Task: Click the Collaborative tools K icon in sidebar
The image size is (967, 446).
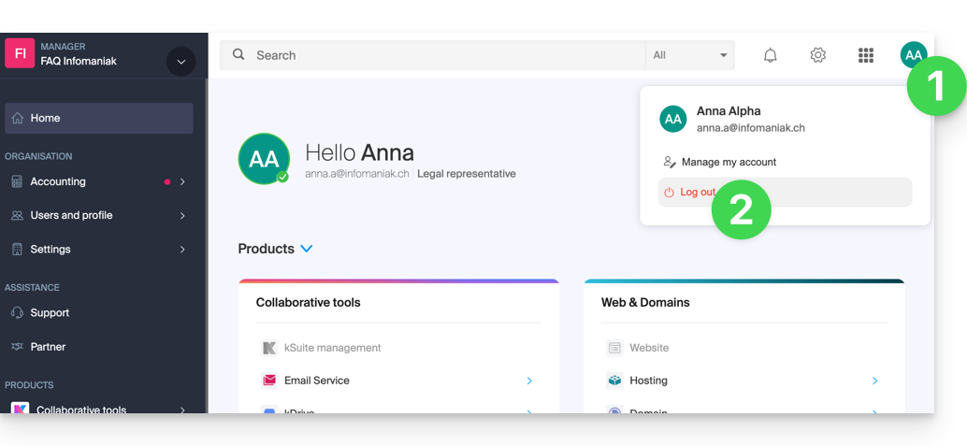Action: tap(20, 409)
